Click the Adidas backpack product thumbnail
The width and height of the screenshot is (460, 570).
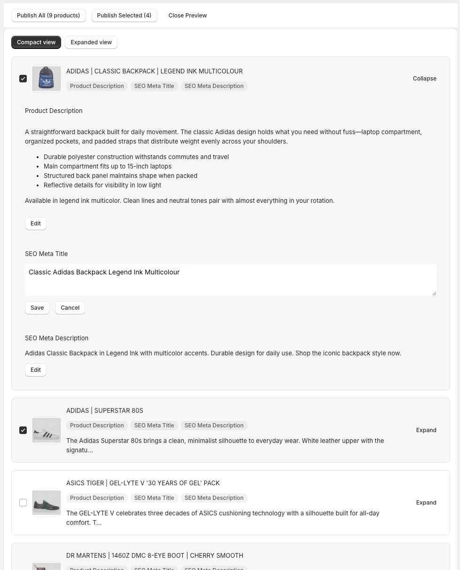click(47, 79)
